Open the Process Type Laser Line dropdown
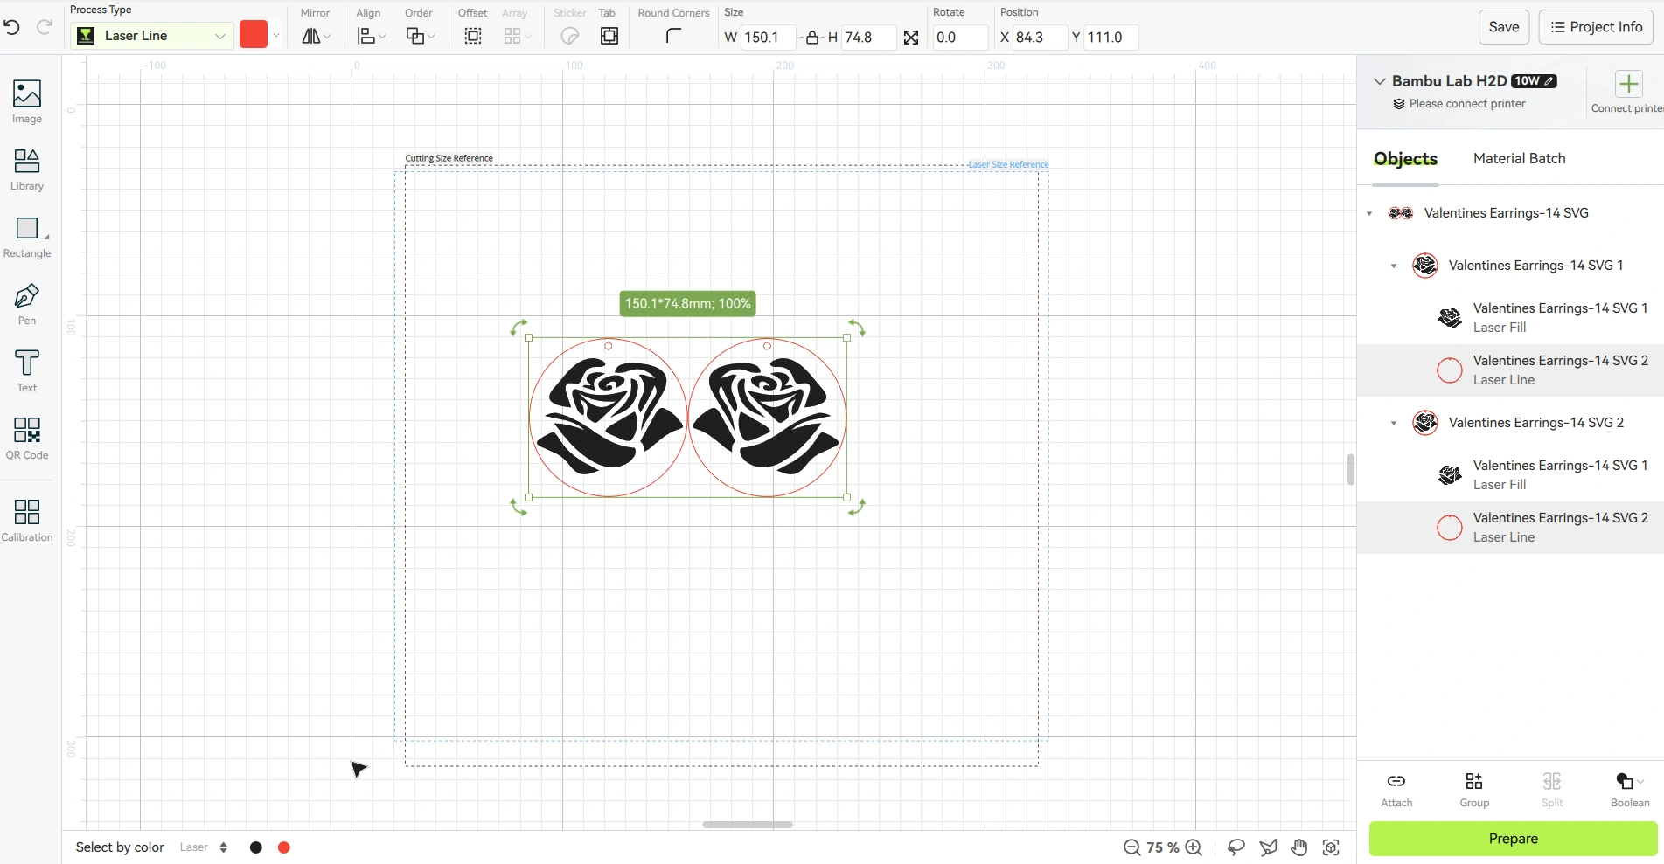Screen dimensions: 1664x864 152,36
